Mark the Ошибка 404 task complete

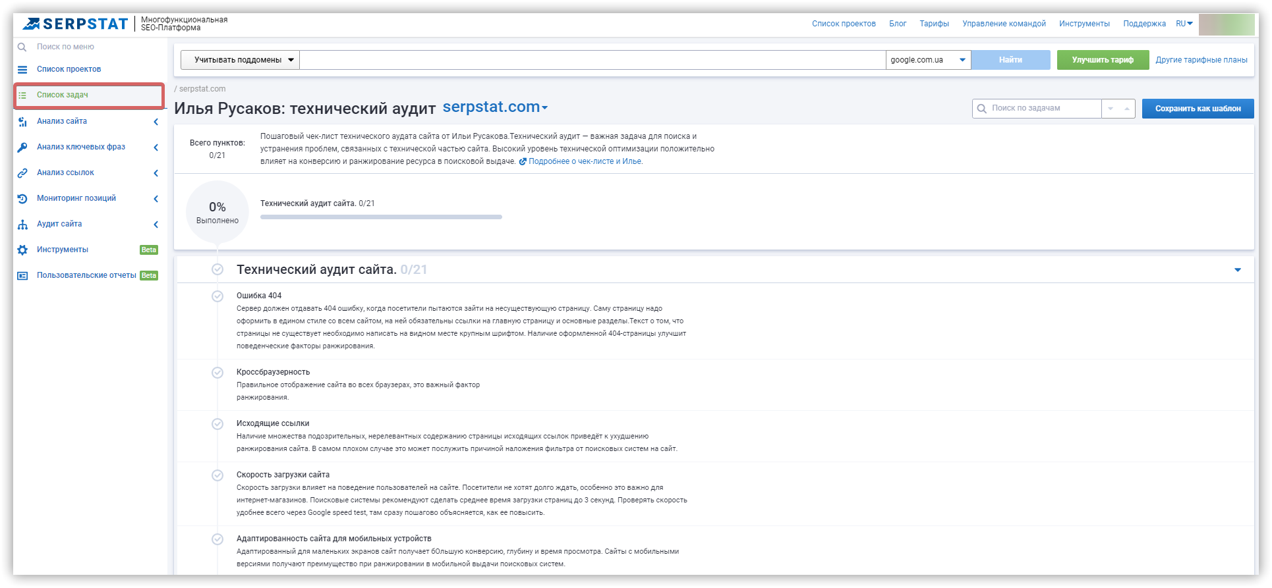click(x=217, y=296)
